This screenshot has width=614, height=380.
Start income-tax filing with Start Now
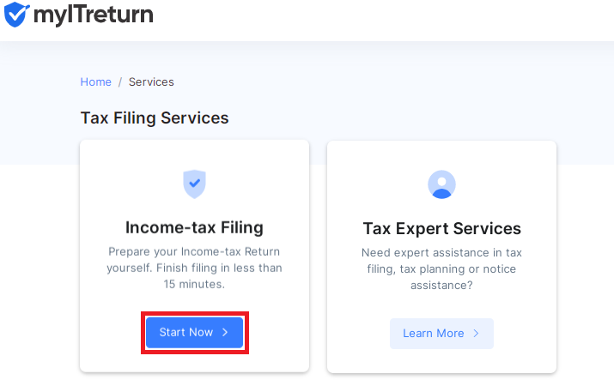coord(195,333)
